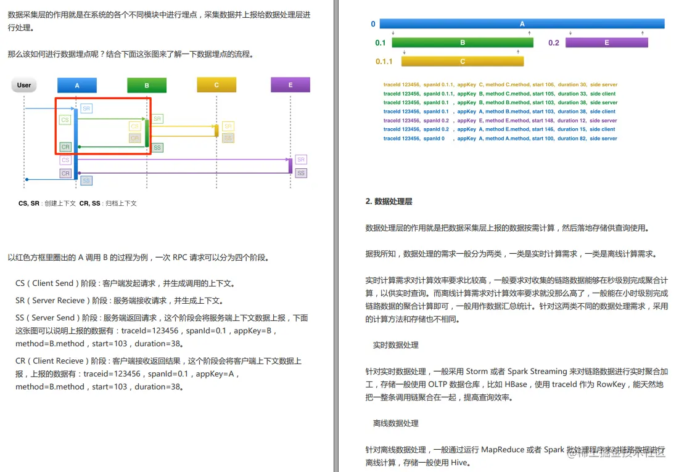Click legend text 'CS, SR : 创建上下文'
Viewport: 679px width, 472px height.
tap(47, 203)
